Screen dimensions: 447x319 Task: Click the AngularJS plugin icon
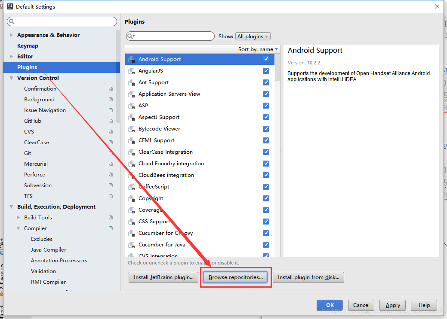131,71
